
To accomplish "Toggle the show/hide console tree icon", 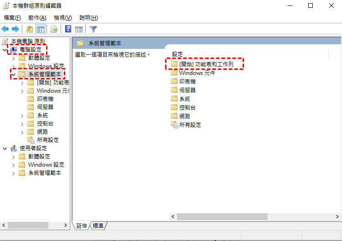I will [40, 29].
